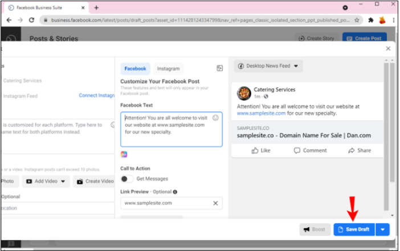400x251 pixels.
Task: Click the emoji icon in left text area
Action: [113, 125]
